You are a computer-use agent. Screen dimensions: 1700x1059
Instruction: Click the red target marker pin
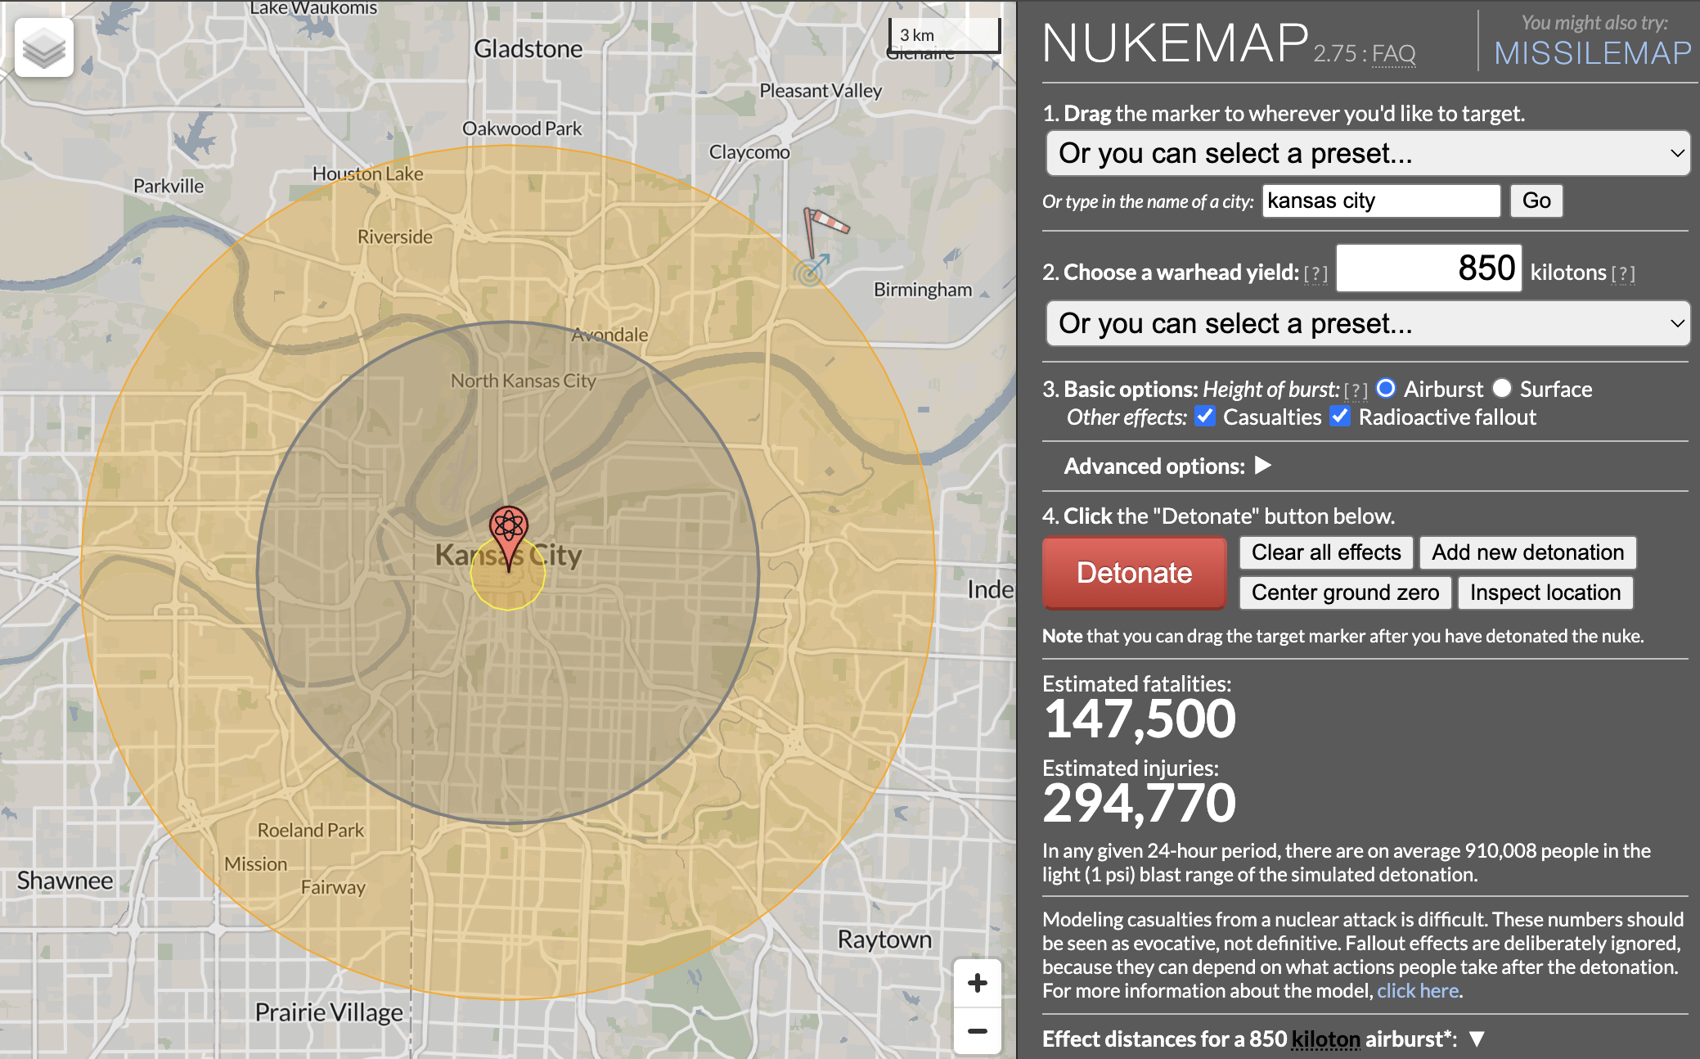coord(508,538)
